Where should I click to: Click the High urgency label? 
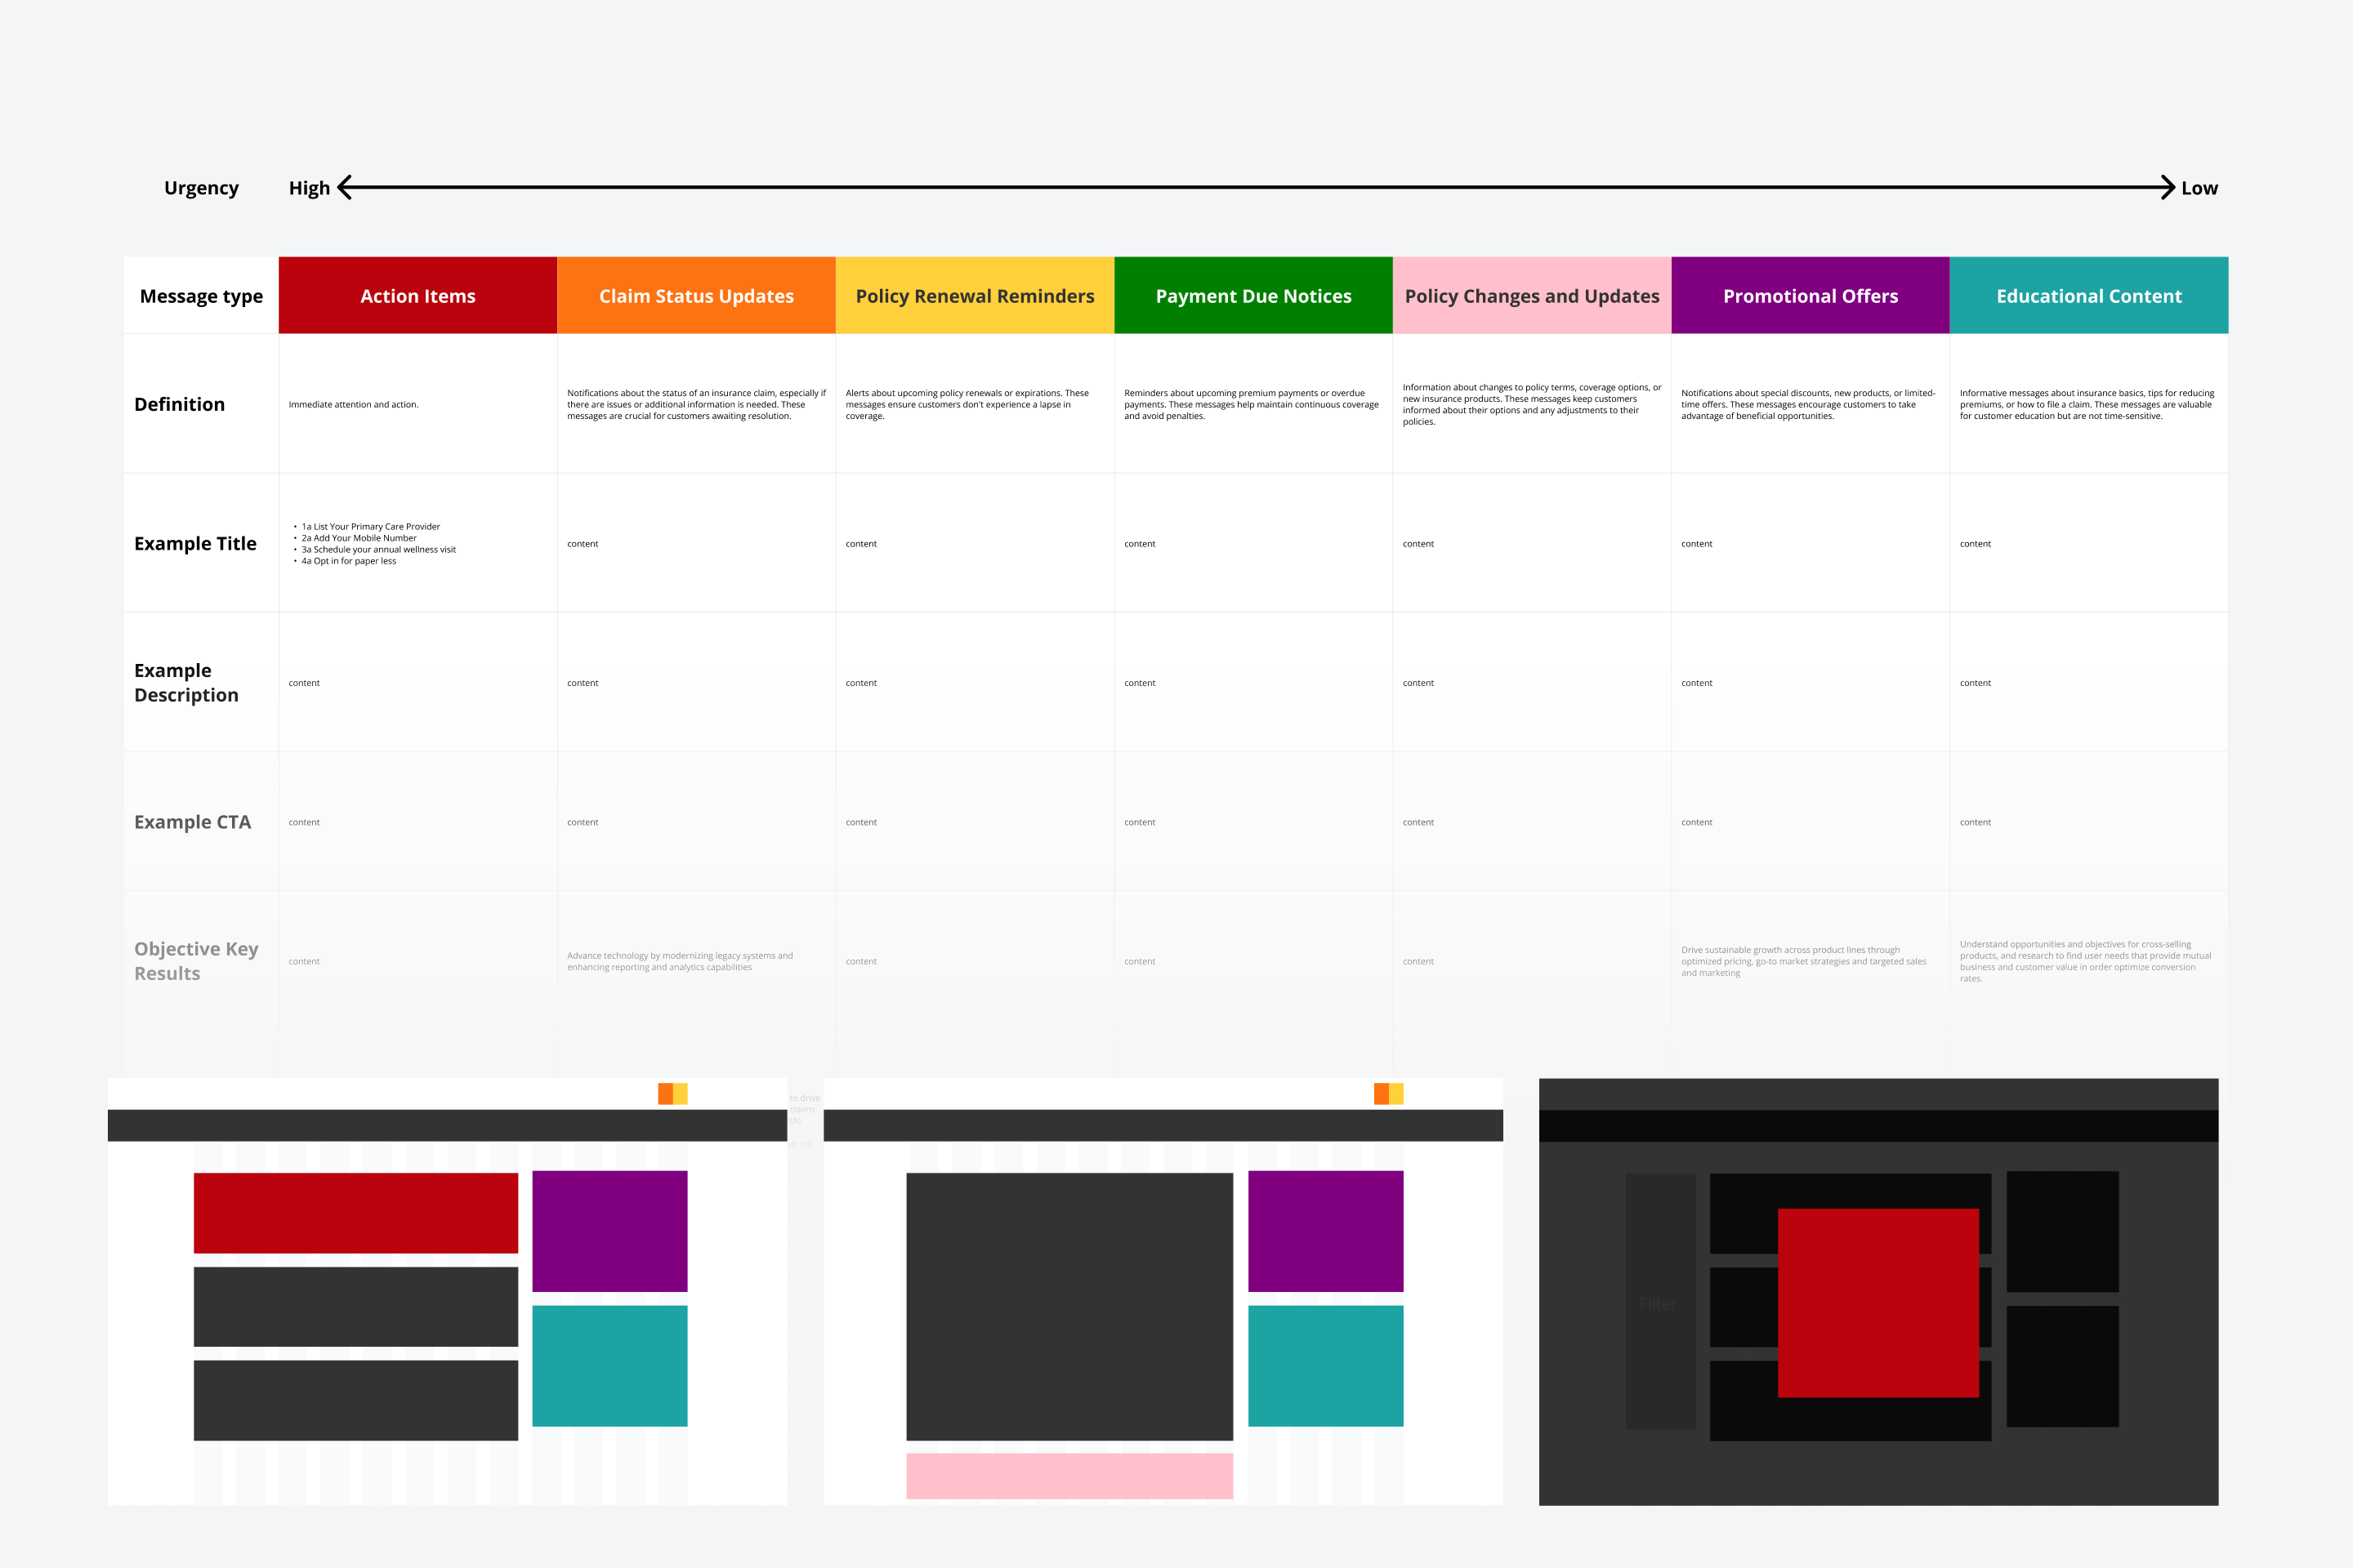(x=309, y=187)
